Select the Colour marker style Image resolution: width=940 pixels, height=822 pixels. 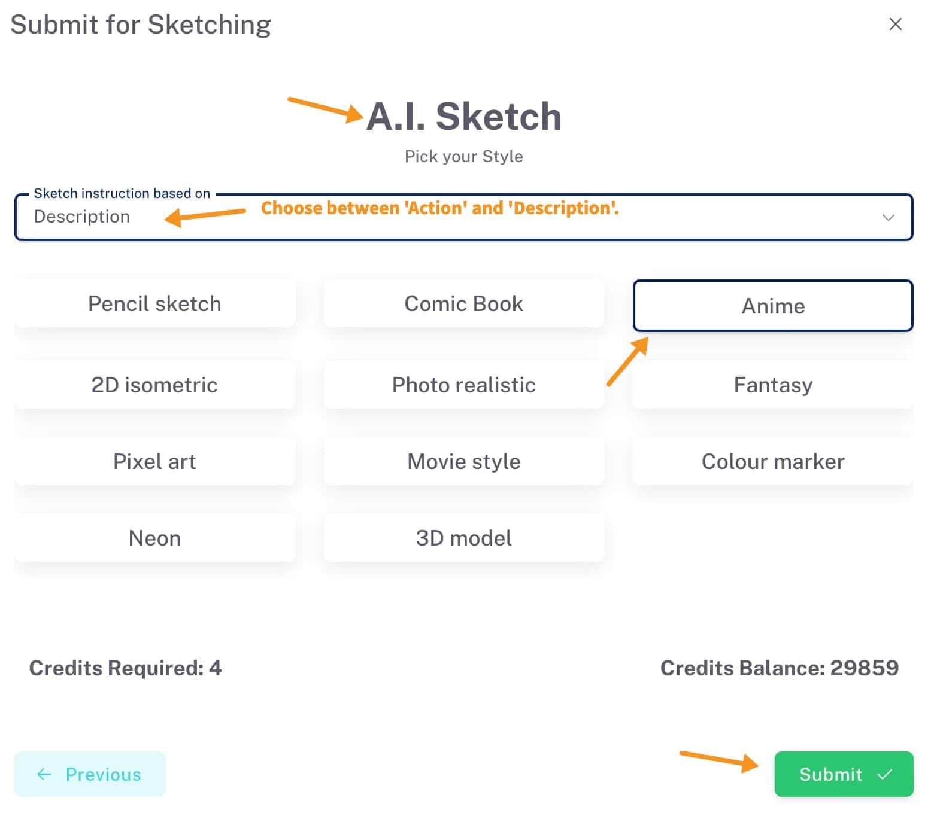click(772, 461)
